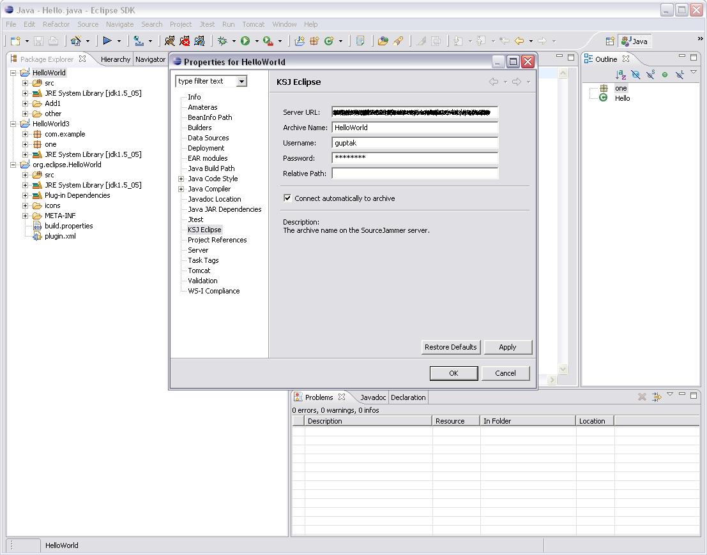The image size is (707, 555).
Task: Click the External Tools run icon
Action: coord(268,41)
